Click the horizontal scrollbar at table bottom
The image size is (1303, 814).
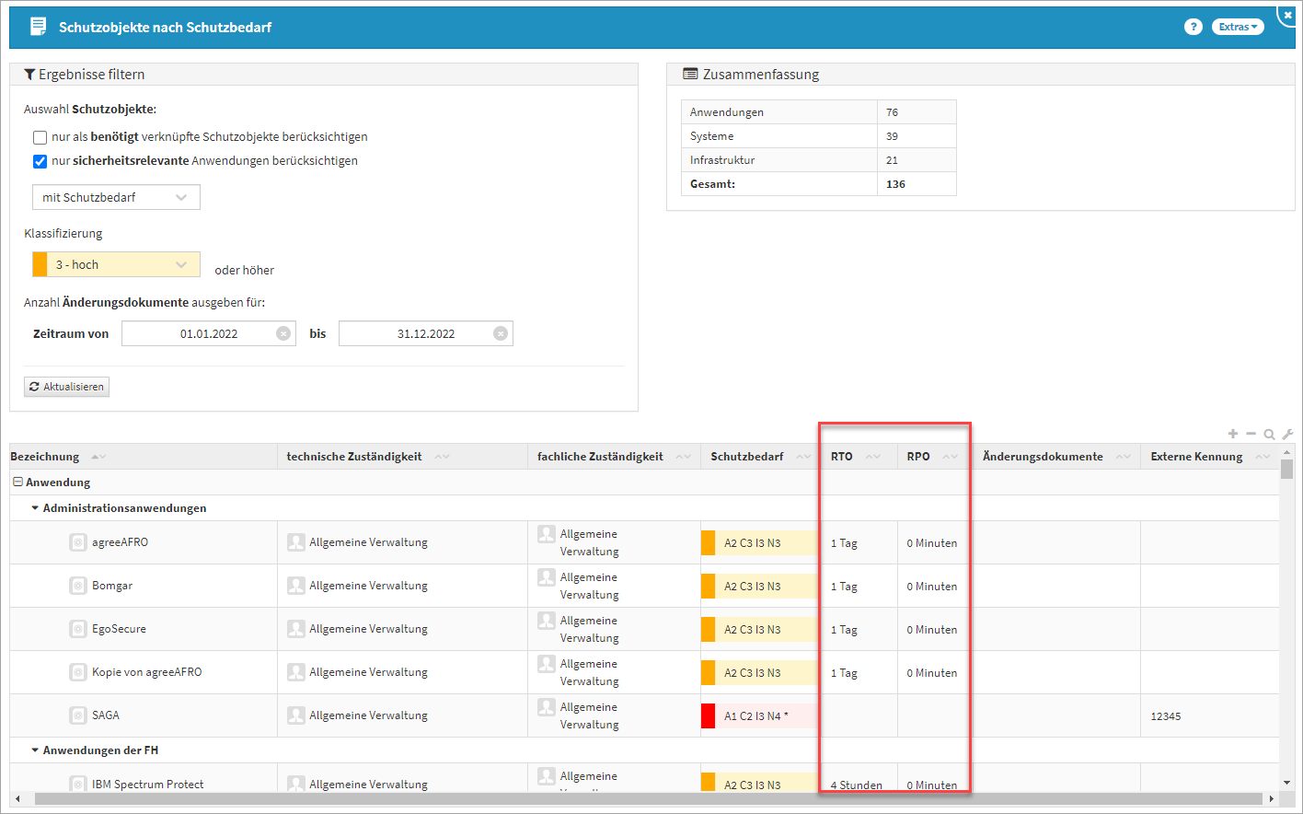click(644, 798)
